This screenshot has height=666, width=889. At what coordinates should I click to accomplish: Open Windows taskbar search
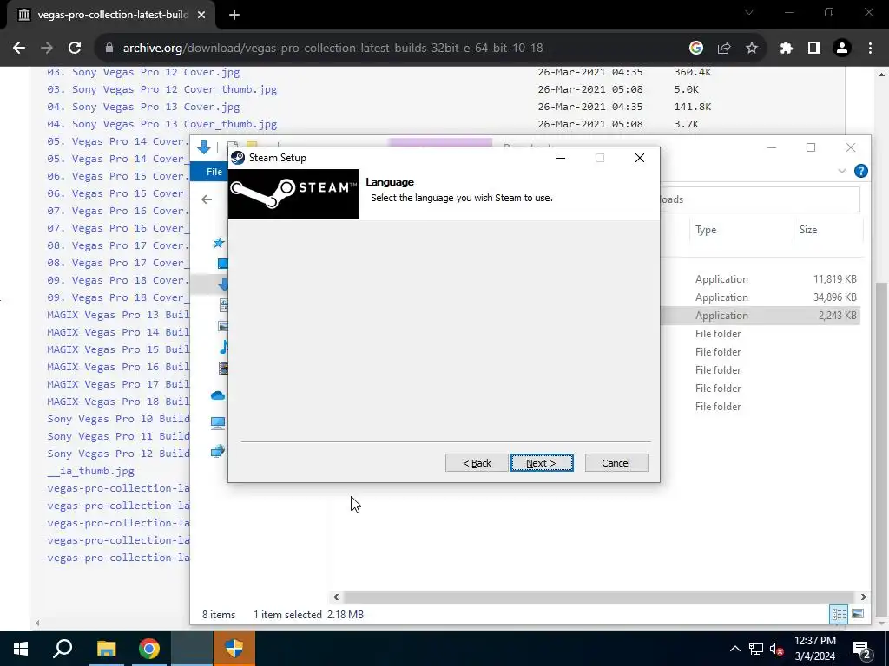63,649
